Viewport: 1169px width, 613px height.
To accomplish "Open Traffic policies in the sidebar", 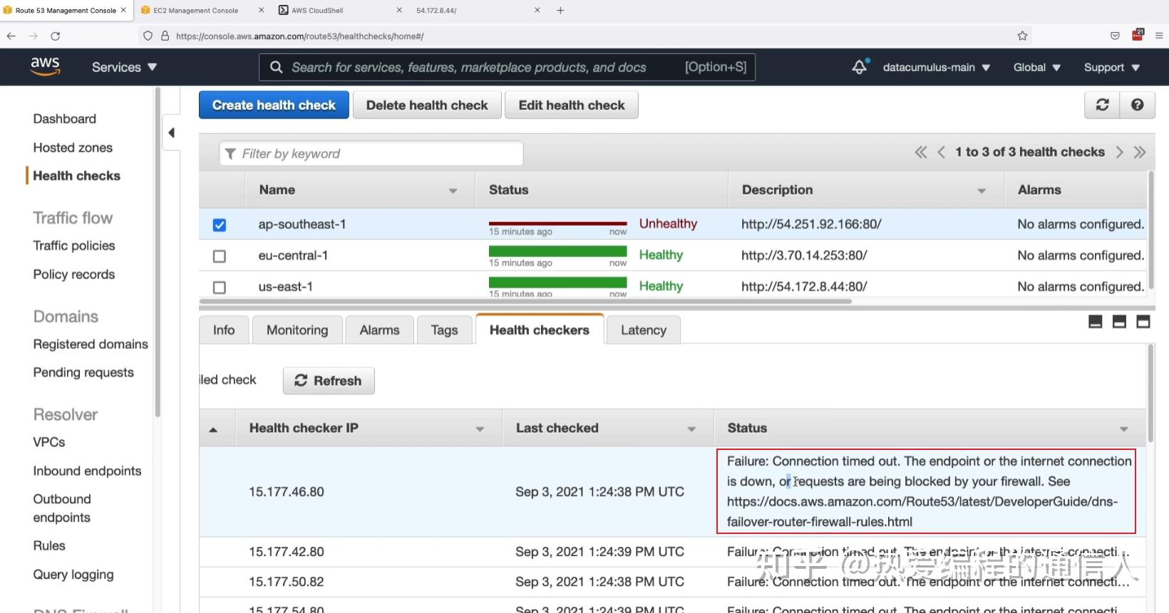I will click(x=74, y=246).
